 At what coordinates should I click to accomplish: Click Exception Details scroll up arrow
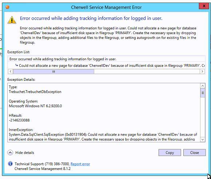pyautogui.click(x=203, y=86)
